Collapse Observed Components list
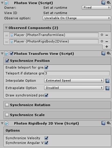This screenshot has width=112, height=148. pos(6,28)
